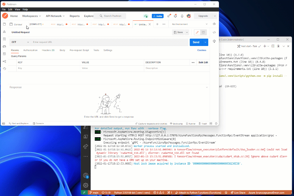The image size is (294, 196).
Task: Click the Invite button
Action: (158, 16)
